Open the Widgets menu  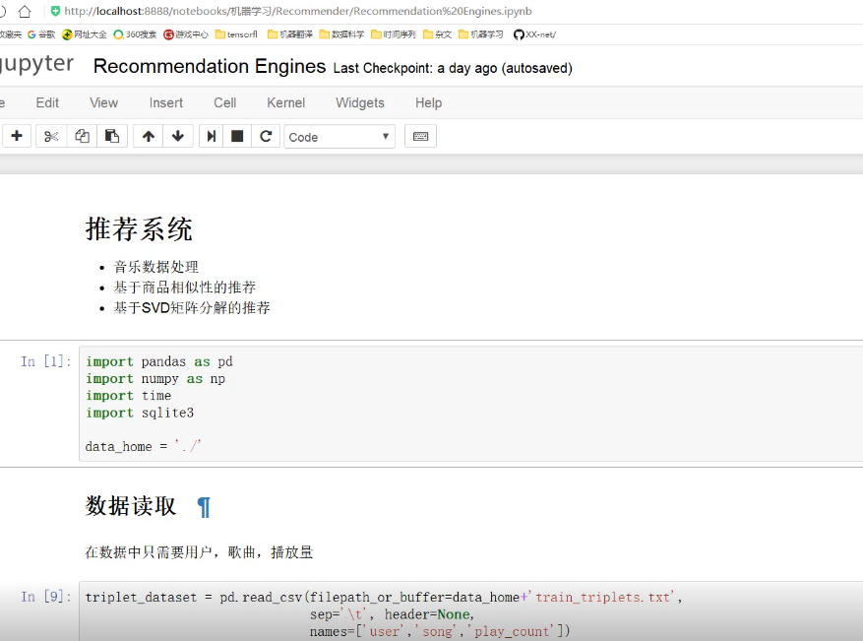(360, 102)
